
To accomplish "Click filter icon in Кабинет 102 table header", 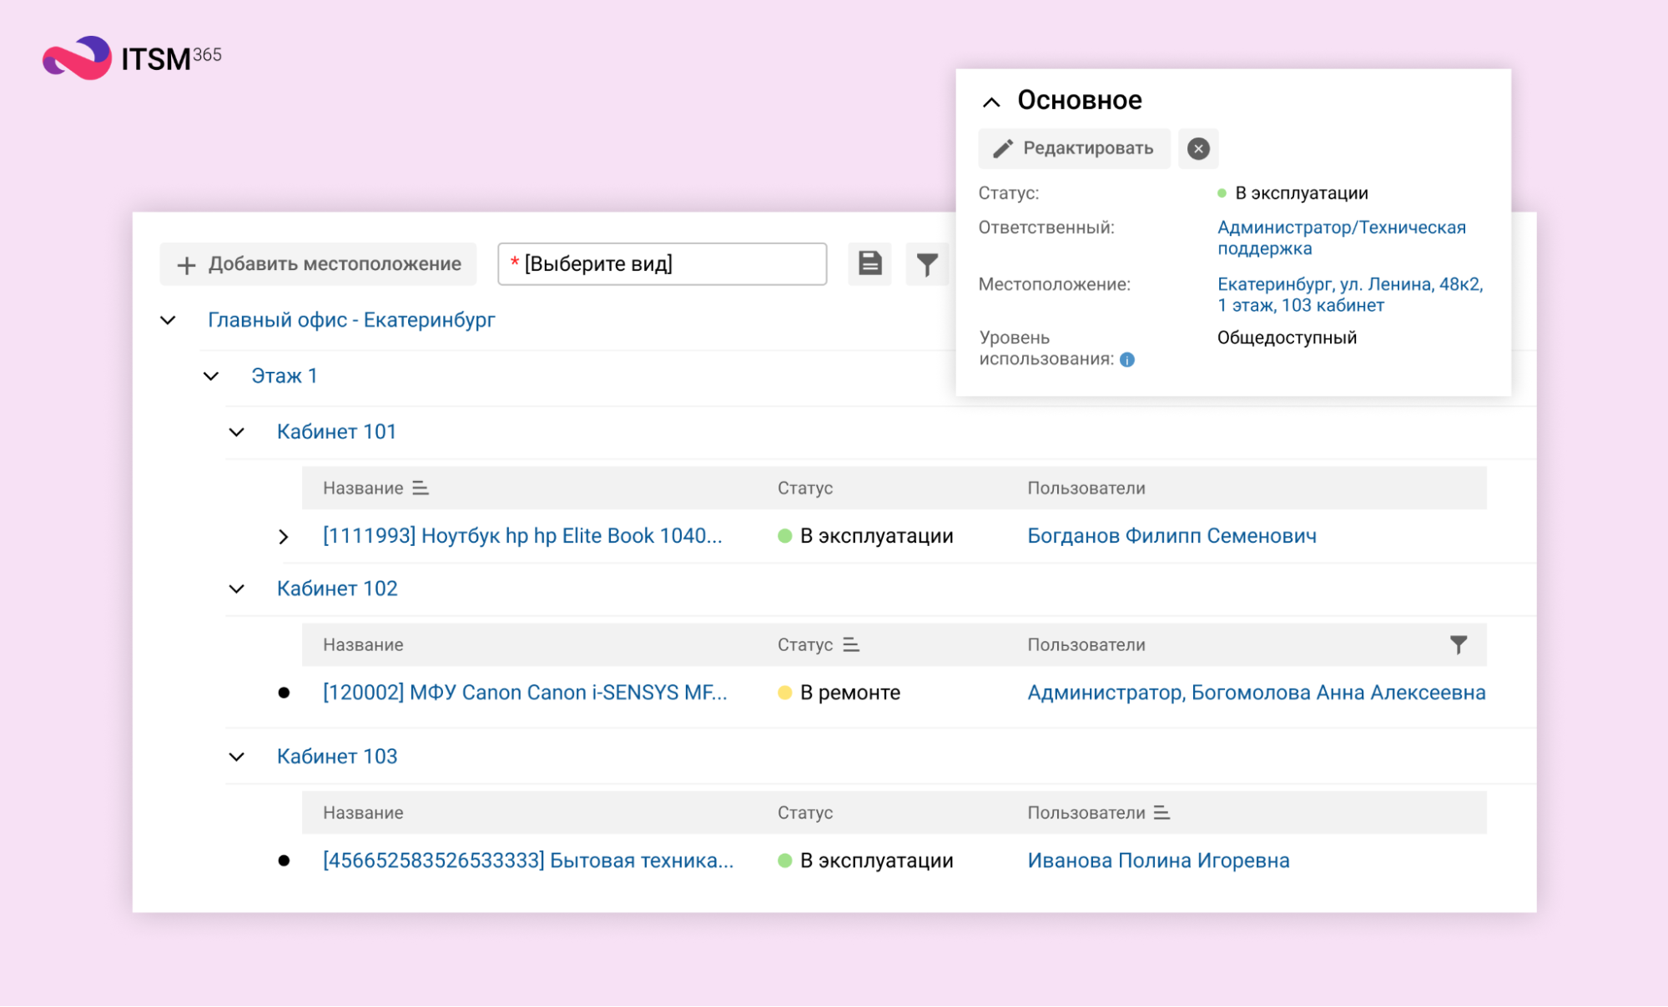I will coord(1457,644).
